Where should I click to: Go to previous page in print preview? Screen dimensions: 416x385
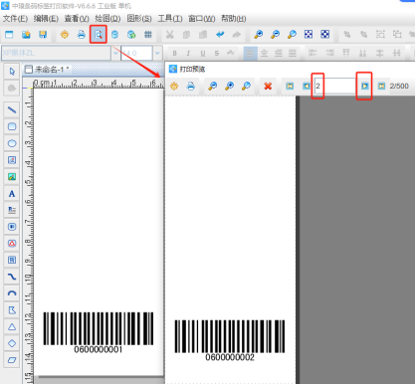[307, 87]
